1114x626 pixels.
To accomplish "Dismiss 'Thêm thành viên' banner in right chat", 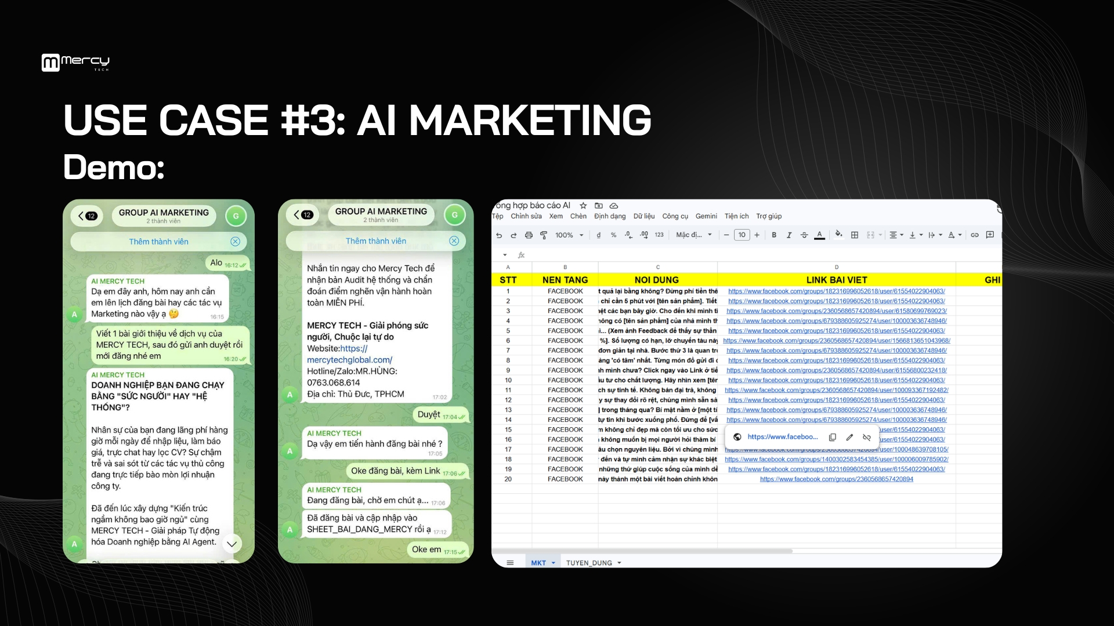I will tap(454, 241).
